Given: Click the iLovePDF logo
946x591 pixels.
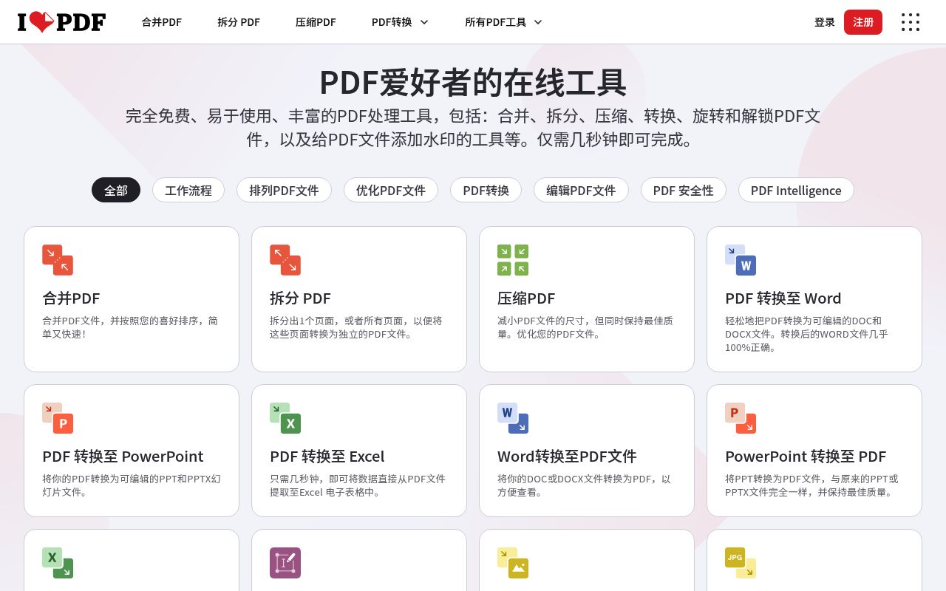Looking at the screenshot, I should pos(61,22).
